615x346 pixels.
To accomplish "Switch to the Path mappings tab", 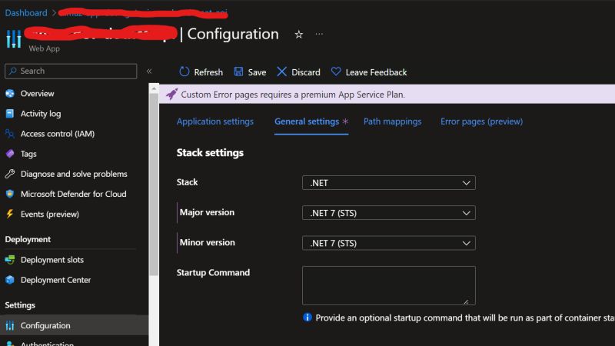I will pos(392,121).
